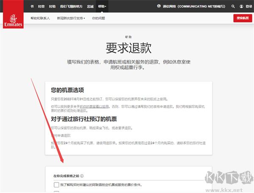254x193 pixels.
Task: Click the 要求退款 page heading
Action: tap(128, 48)
